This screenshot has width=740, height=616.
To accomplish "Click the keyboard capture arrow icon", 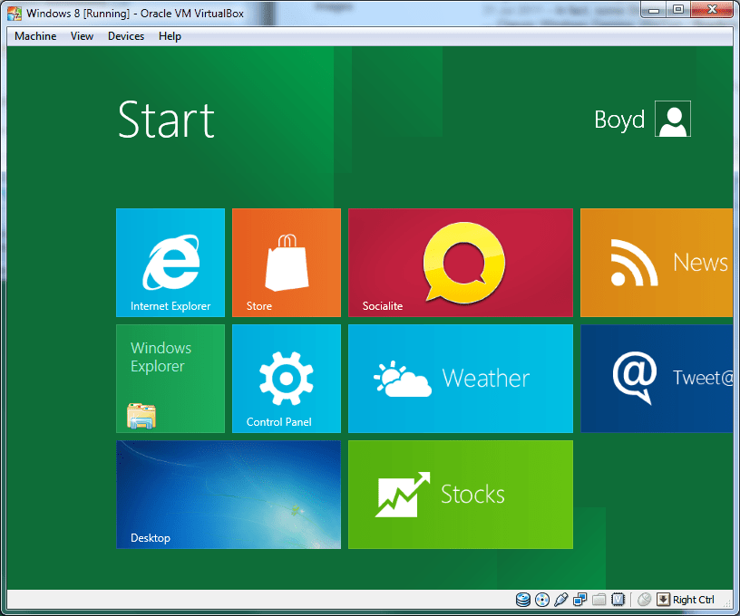I will 663,600.
